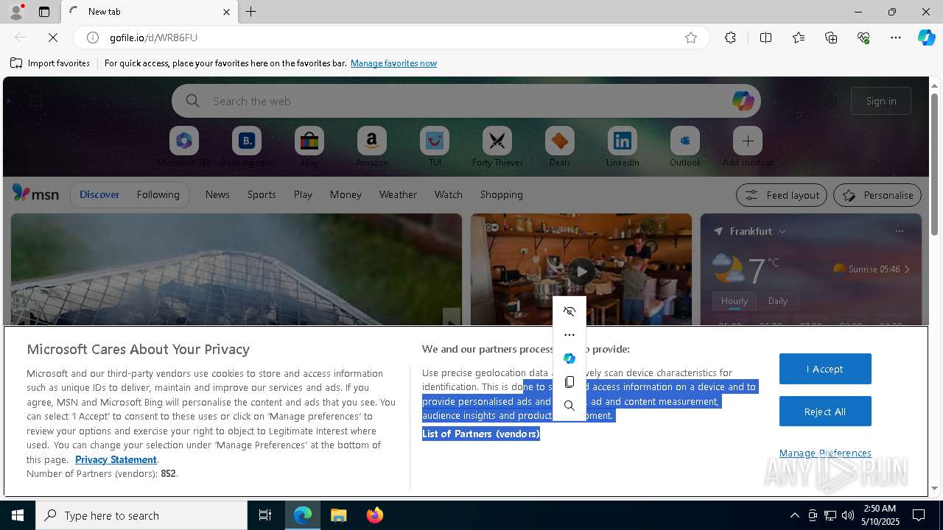Open the Edge profile icon
Screen dimensions: 943x530
point(15,12)
